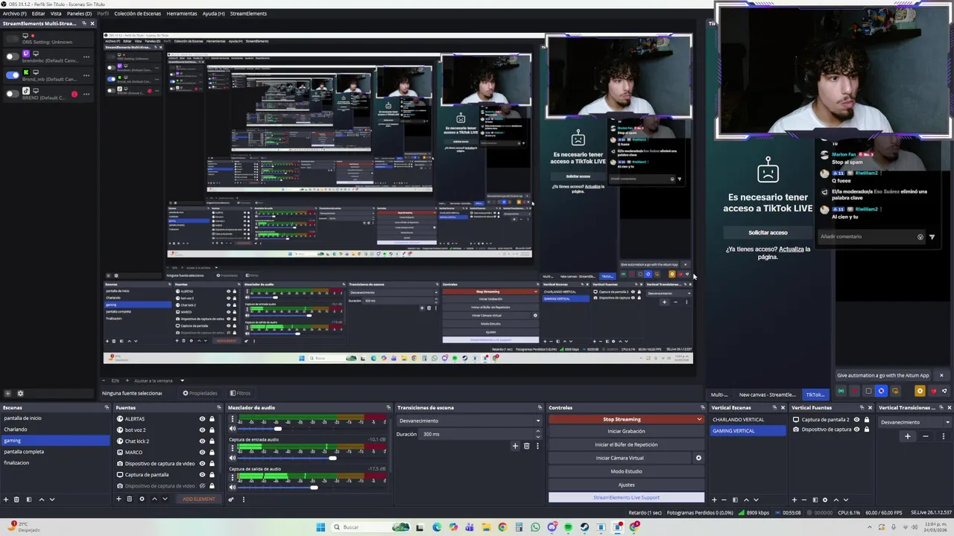Toggle visibility of Captura de pantalla 2
This screenshot has width=954, height=536.
856,420
